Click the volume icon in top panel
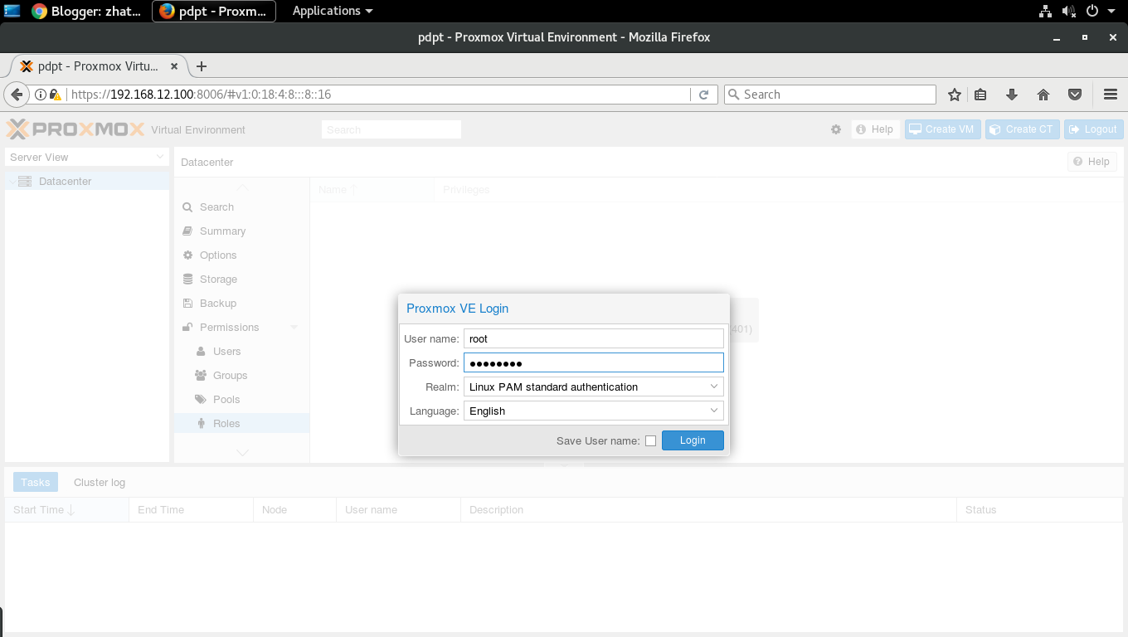 point(1068,11)
